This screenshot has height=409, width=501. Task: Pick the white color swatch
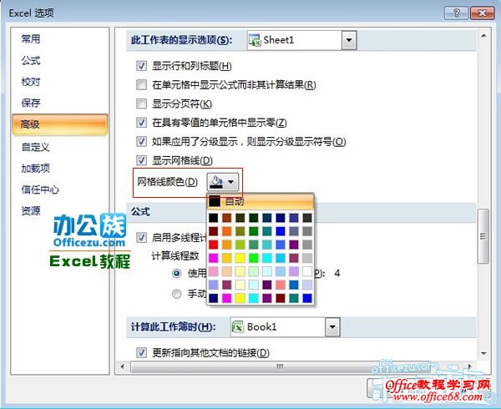(307, 271)
